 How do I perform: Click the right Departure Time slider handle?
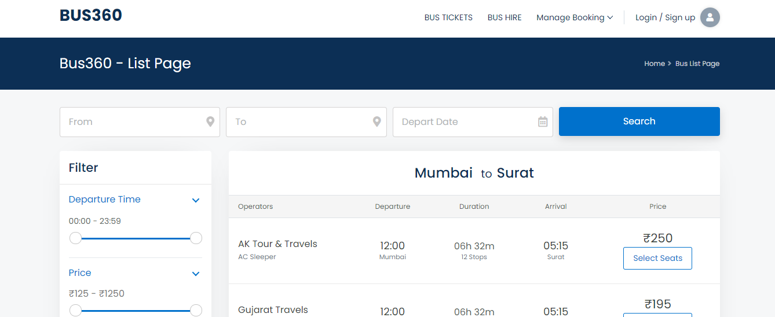[196, 238]
